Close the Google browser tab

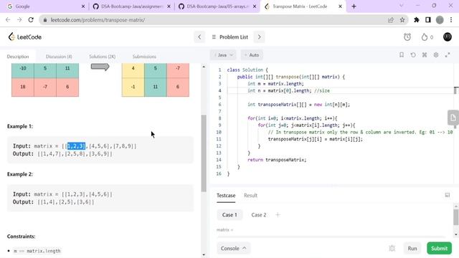click(x=83, y=6)
